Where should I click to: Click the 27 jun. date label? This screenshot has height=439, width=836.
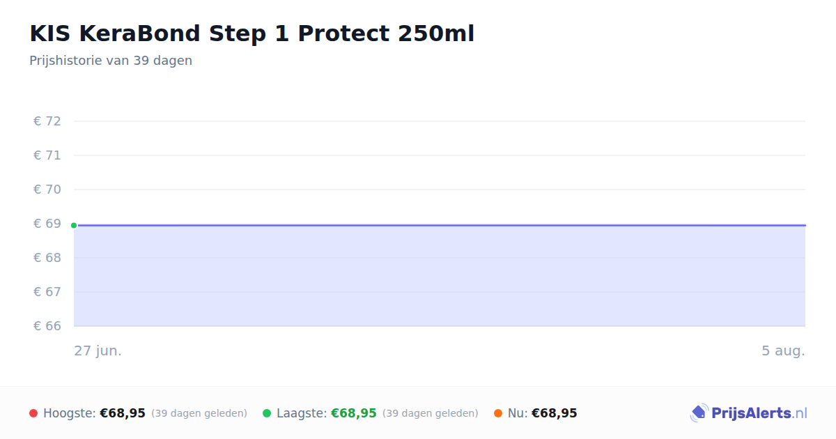98,351
